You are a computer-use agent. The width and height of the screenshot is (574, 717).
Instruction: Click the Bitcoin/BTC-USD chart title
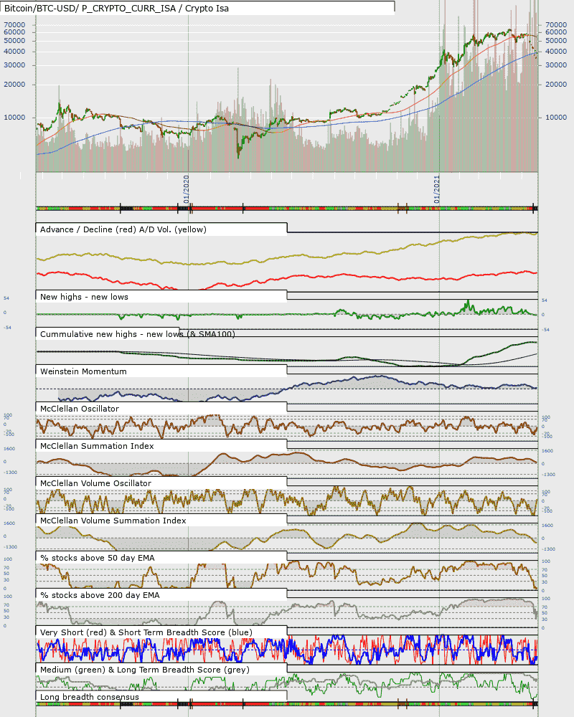click(116, 8)
